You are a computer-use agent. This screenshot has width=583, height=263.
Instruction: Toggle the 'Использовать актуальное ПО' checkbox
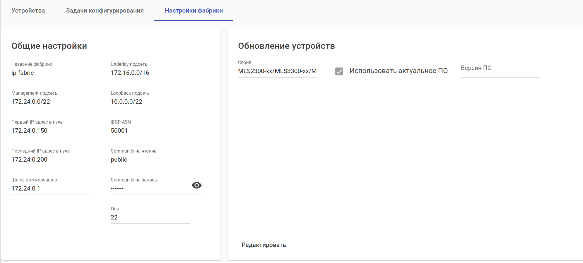(339, 71)
